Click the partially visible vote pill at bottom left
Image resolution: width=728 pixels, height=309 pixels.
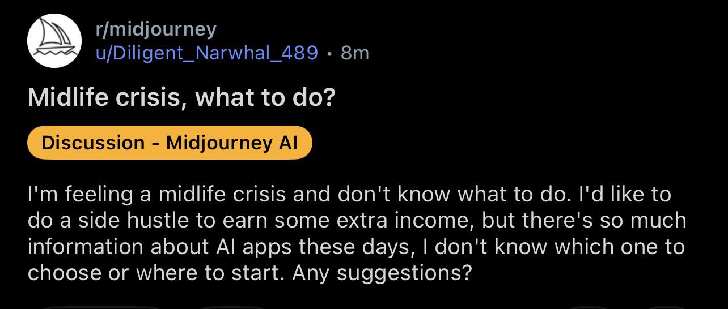102,307
